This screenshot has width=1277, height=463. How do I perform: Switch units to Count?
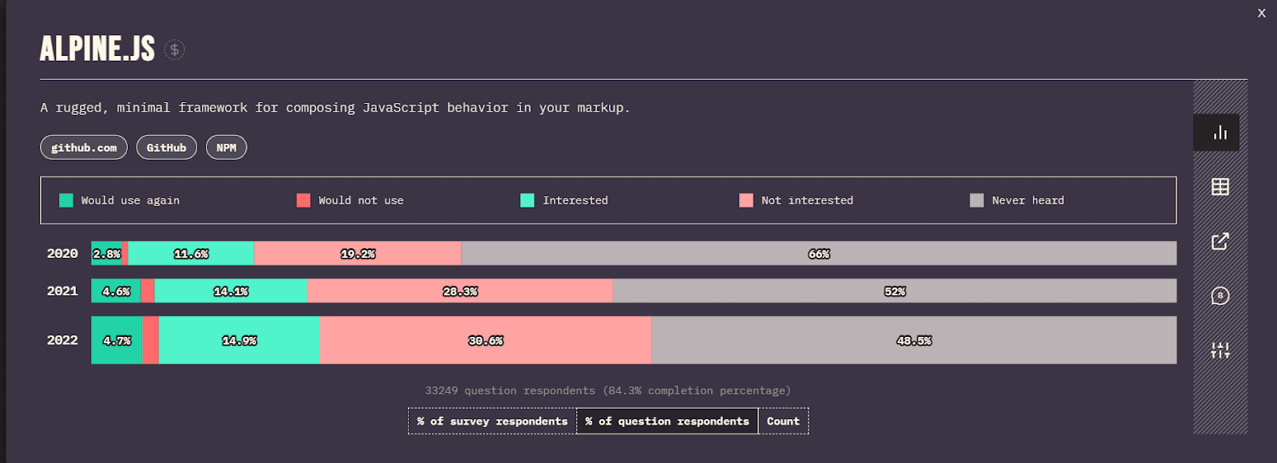(x=783, y=421)
